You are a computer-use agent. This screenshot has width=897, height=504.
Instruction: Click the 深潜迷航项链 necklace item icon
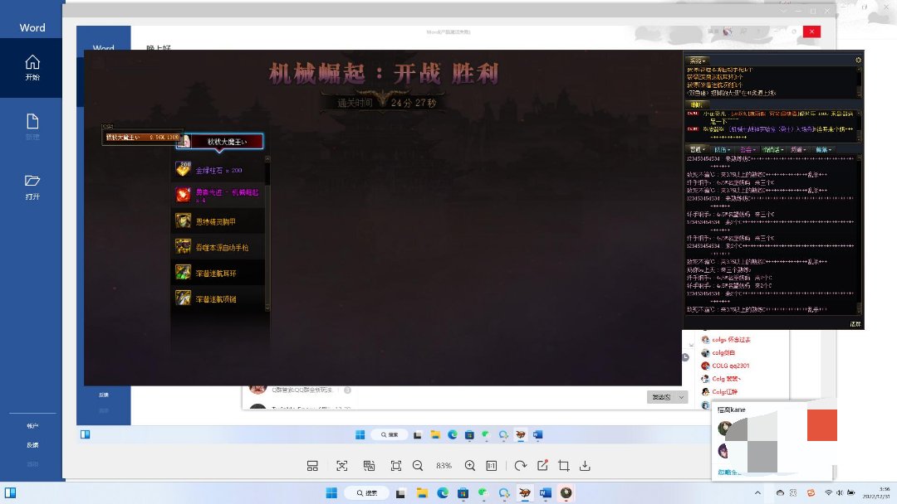(183, 298)
